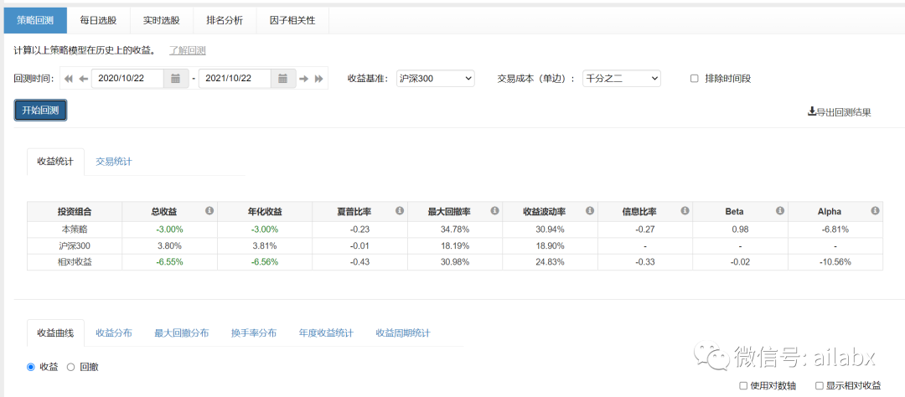Screen dimensions: 905x397
Task: Switch to the 排名分析 tab
Action: click(x=225, y=20)
